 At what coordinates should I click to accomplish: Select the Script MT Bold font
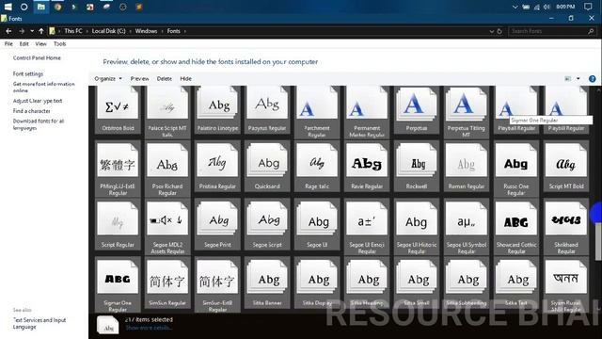tap(566, 166)
